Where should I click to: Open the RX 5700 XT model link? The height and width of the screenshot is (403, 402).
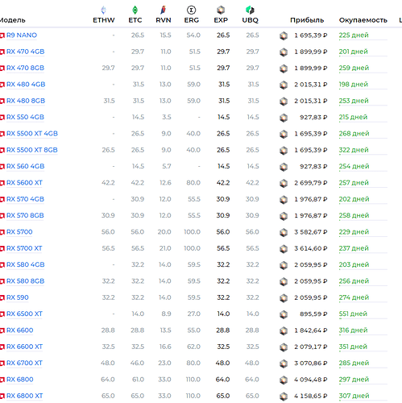24,248
